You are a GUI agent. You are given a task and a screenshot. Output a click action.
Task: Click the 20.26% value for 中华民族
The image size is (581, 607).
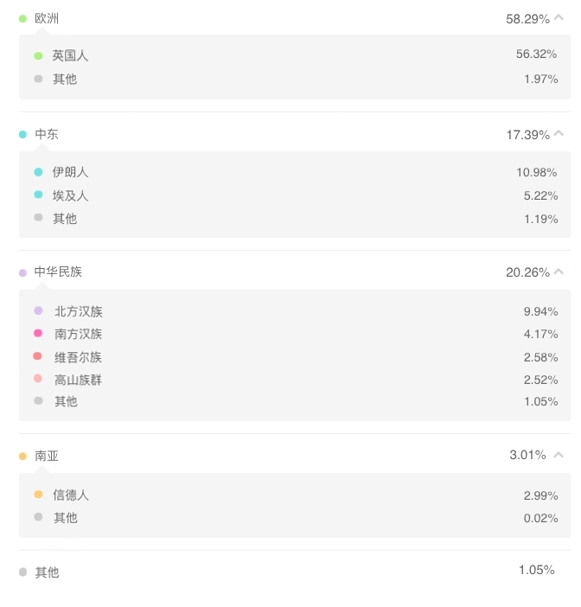click(x=527, y=272)
